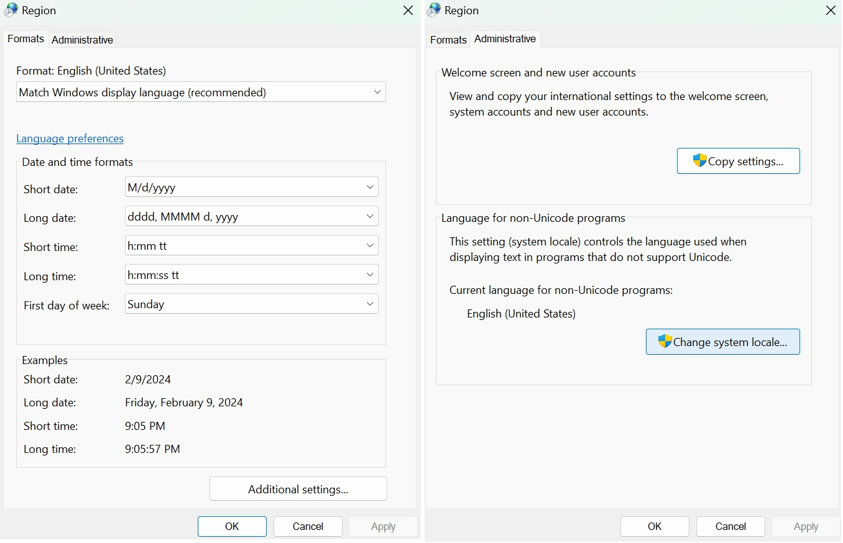843x543 pixels.
Task: Close the right Region window
Action: [x=831, y=11]
